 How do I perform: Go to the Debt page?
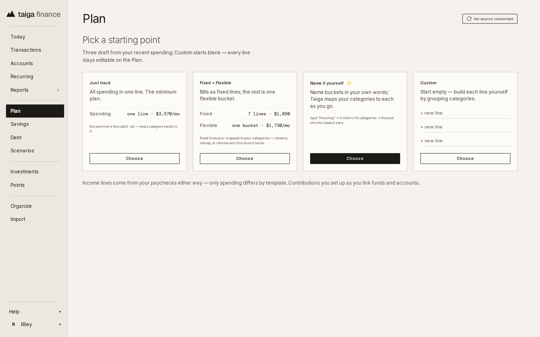(35, 137)
